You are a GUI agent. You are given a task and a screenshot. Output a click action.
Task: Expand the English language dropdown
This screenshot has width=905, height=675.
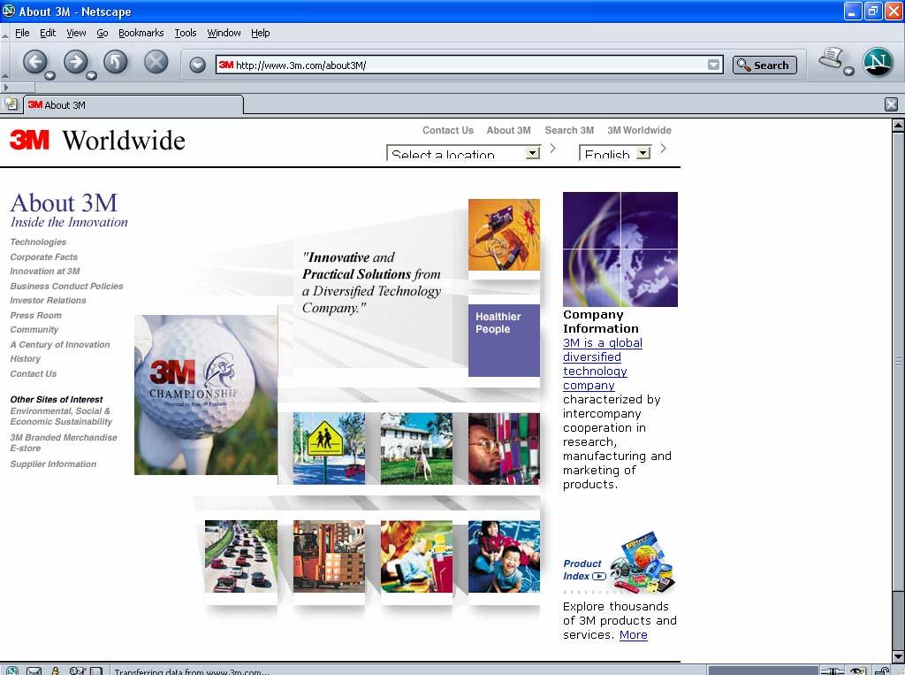coord(615,152)
